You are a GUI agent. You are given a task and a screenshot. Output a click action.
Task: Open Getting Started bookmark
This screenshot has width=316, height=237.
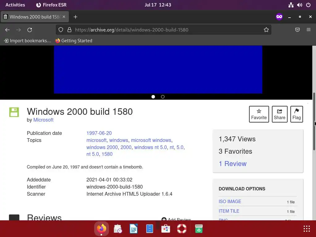[x=74, y=41]
